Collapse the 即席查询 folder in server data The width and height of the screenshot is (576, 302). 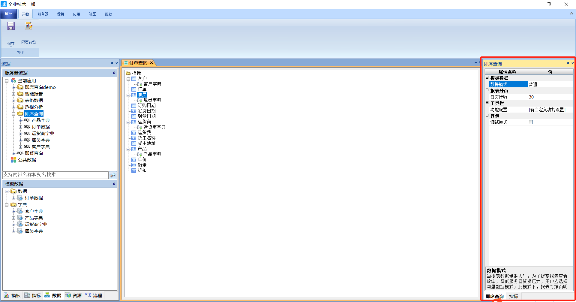pos(13,114)
